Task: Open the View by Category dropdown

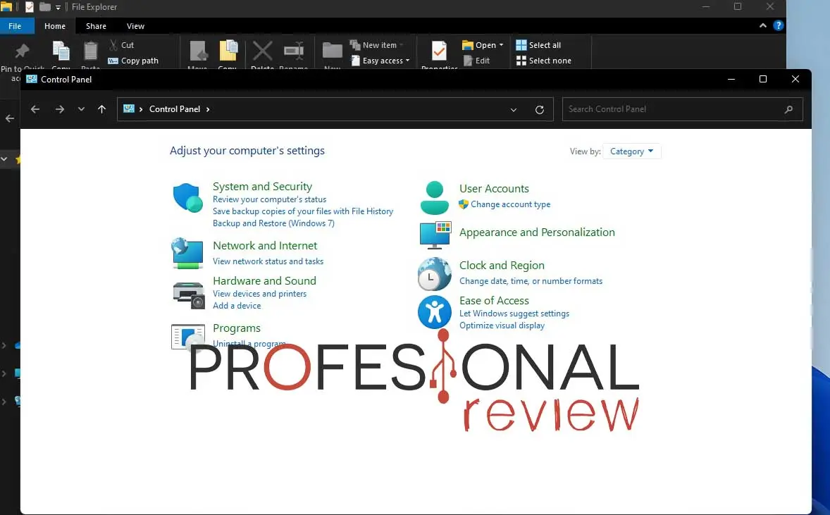Action: 631,151
